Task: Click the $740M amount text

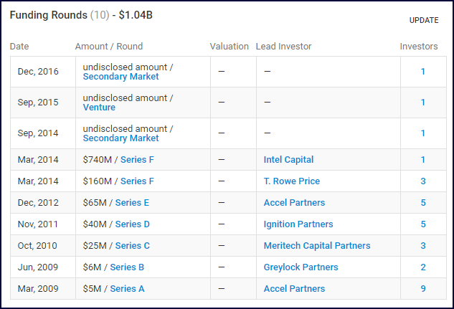Action: point(98,160)
